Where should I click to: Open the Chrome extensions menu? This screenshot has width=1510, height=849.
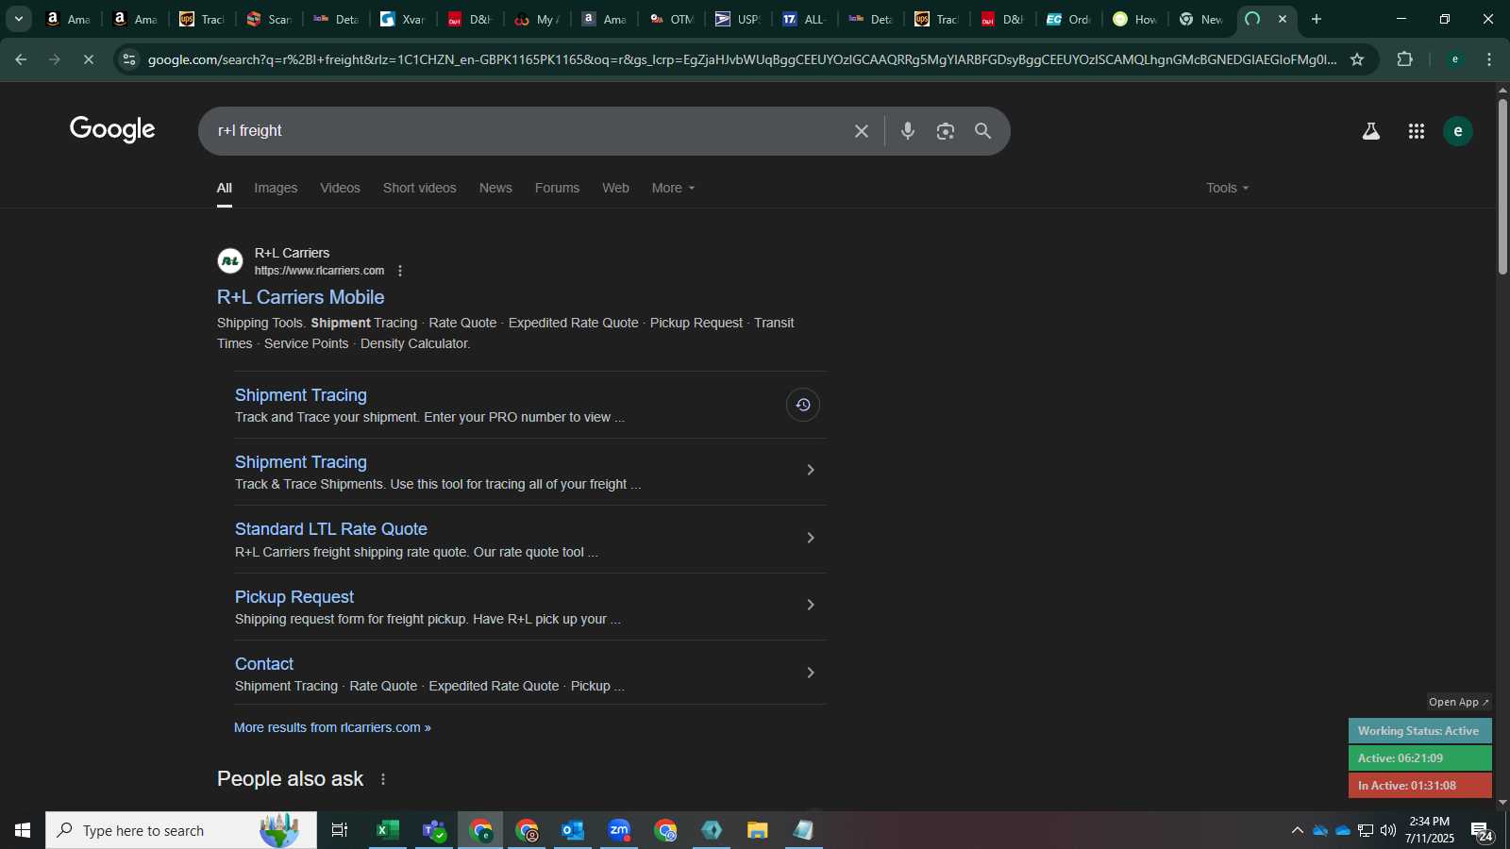(x=1405, y=59)
